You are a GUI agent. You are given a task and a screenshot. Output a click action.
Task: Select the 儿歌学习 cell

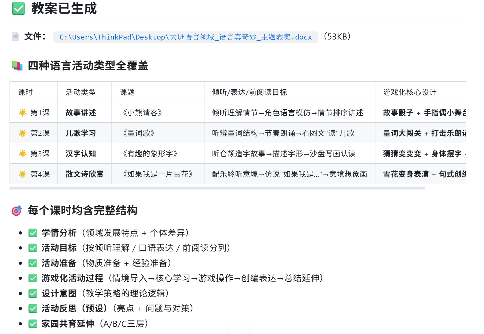(85, 133)
